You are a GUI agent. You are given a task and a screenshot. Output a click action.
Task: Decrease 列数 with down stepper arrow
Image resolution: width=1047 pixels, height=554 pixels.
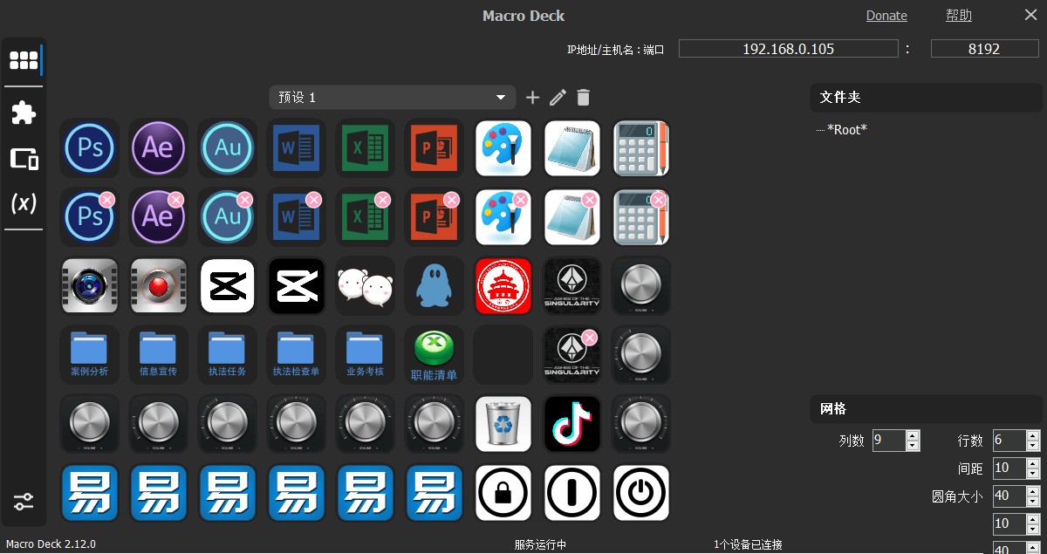(x=913, y=446)
